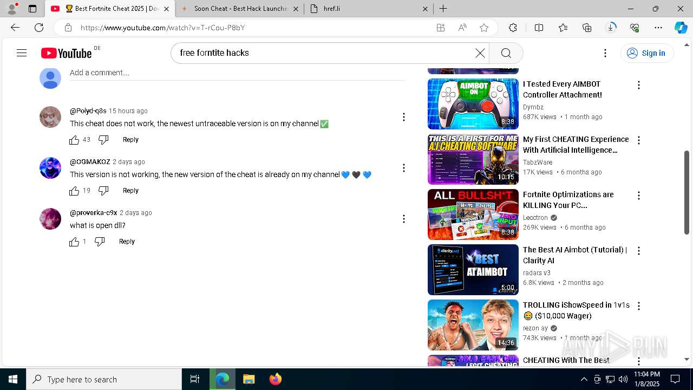Open 'The Best AI Aimbot' video thumbnail
The height and width of the screenshot is (390, 693).
coord(473,270)
